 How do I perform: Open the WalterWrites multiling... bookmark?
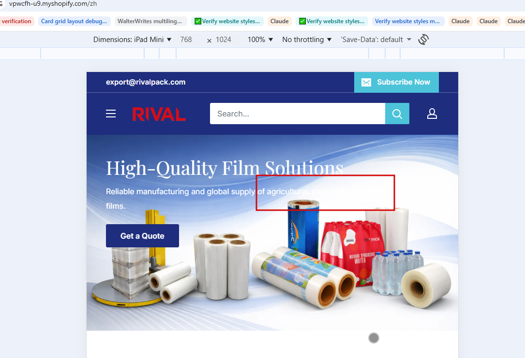click(x=150, y=21)
